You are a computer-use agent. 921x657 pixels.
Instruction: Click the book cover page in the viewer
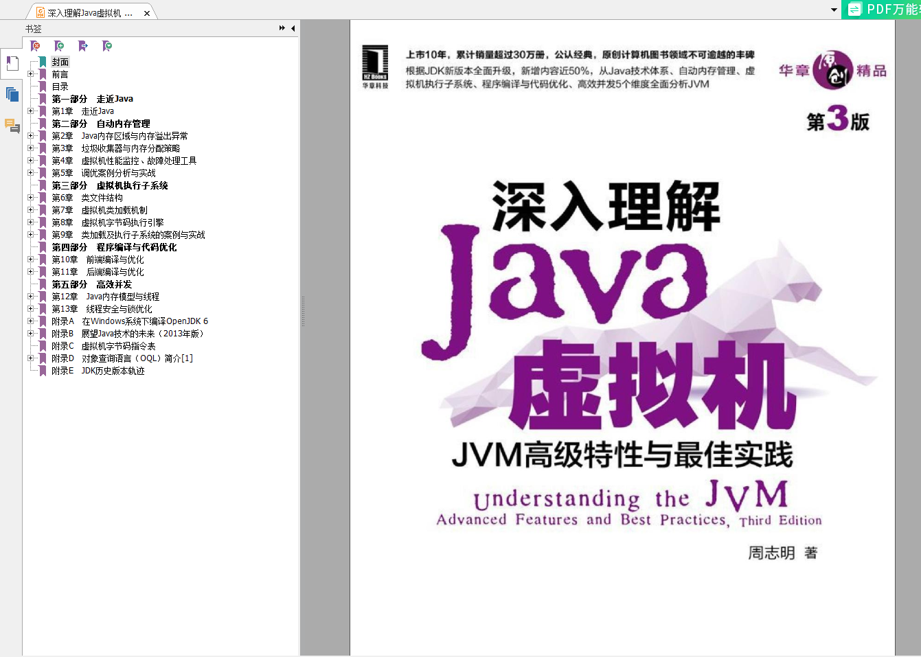click(622, 338)
